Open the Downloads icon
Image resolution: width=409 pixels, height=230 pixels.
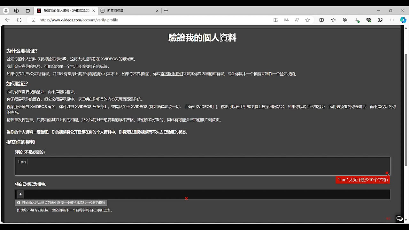(357, 20)
